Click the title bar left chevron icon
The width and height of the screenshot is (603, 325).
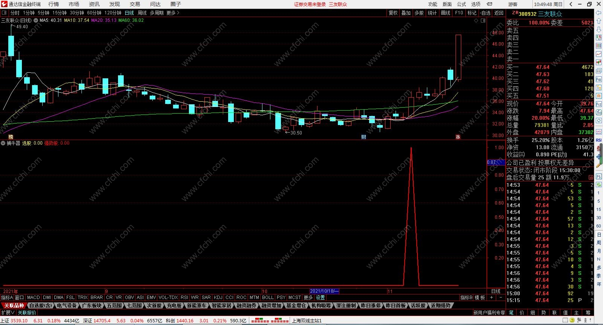tap(571, 4)
